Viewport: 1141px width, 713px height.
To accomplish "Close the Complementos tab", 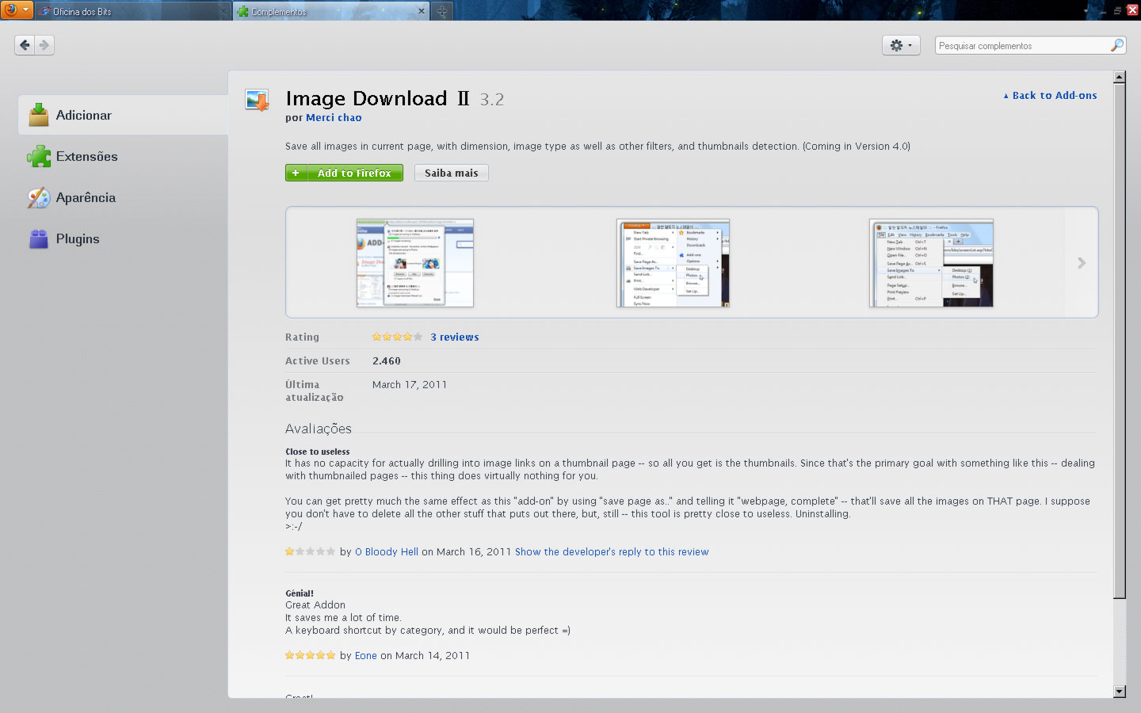I will coord(421,11).
